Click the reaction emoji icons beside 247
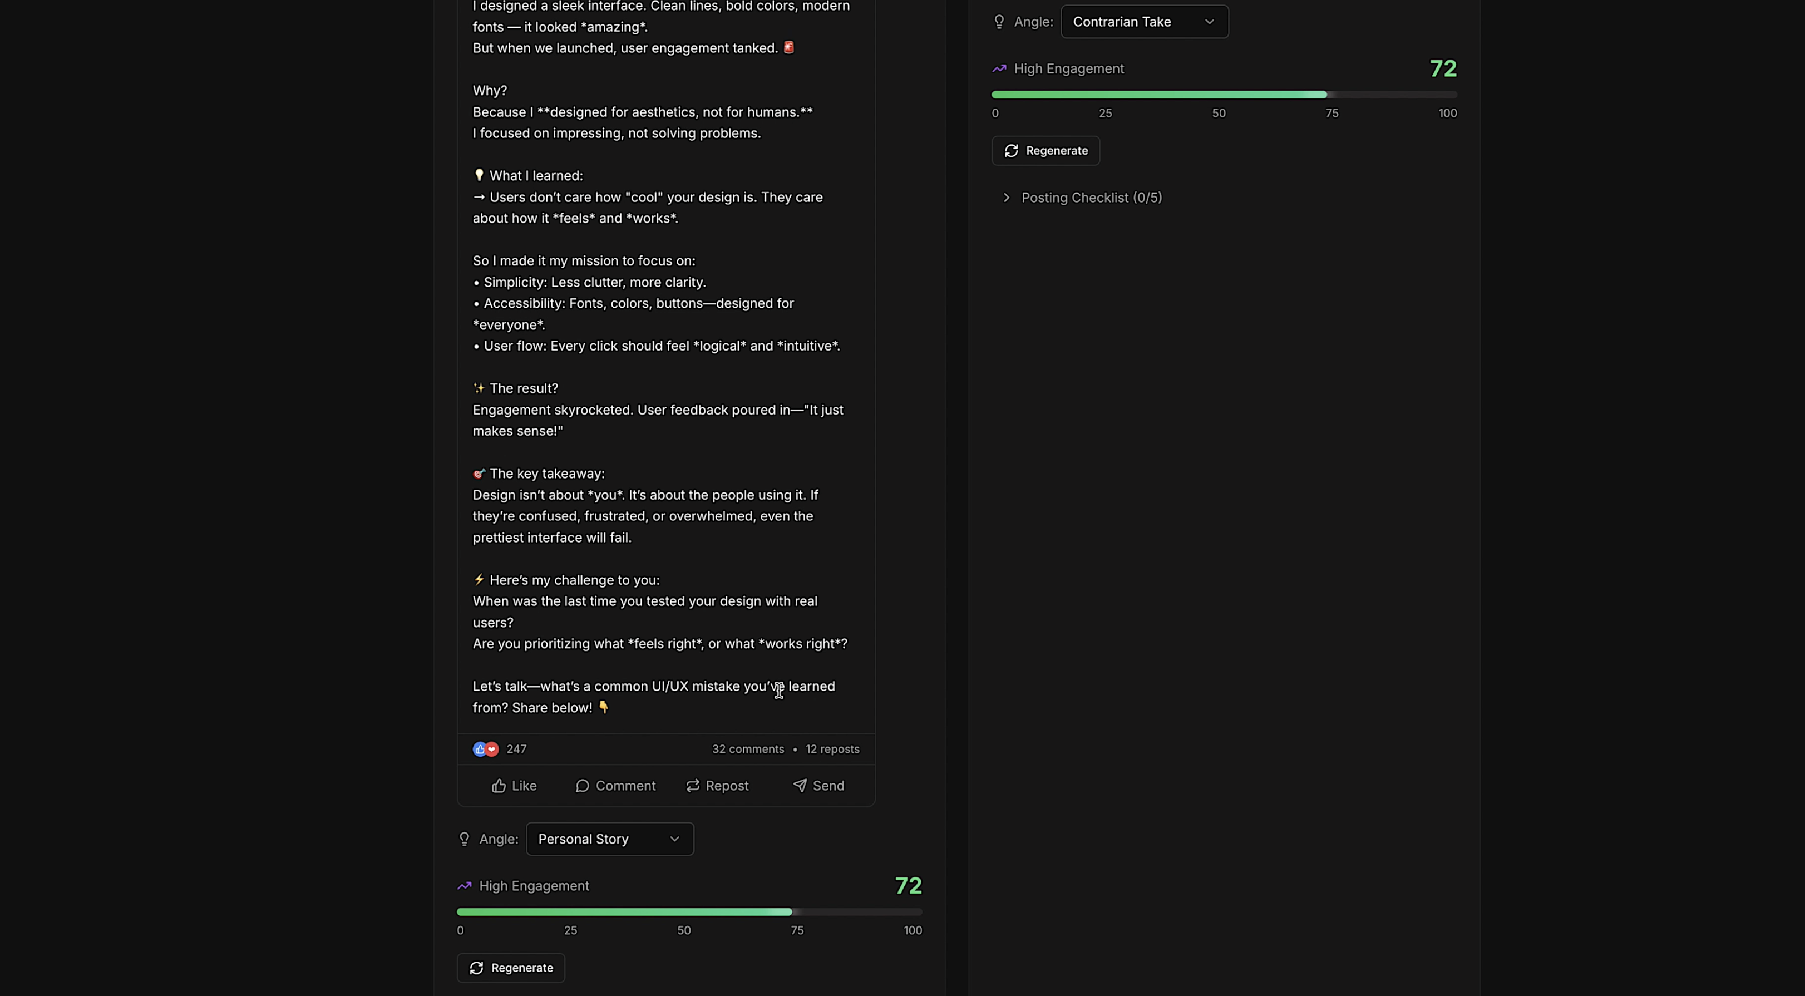The width and height of the screenshot is (1805, 996). pos(485,750)
